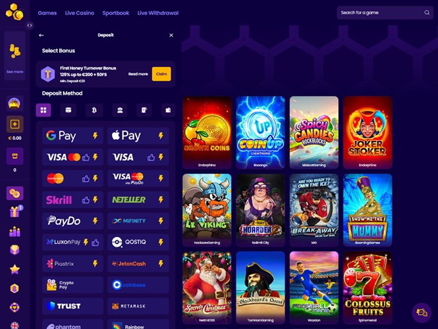Open the Live Casino menu
438x329 pixels.
[80, 13]
